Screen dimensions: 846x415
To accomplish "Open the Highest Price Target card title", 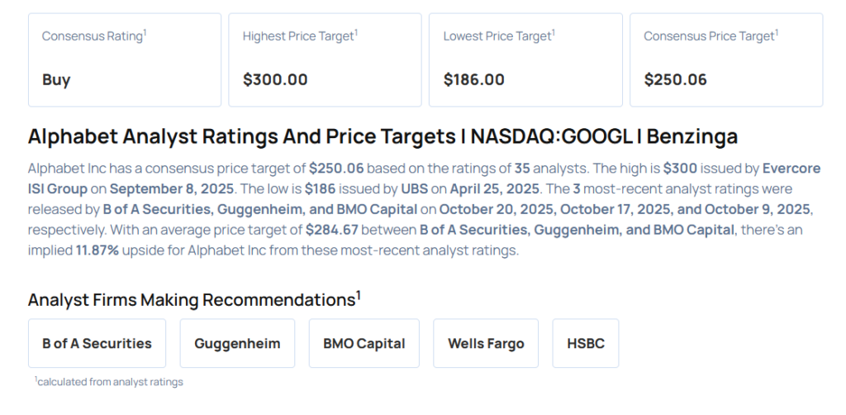I will 298,36.
